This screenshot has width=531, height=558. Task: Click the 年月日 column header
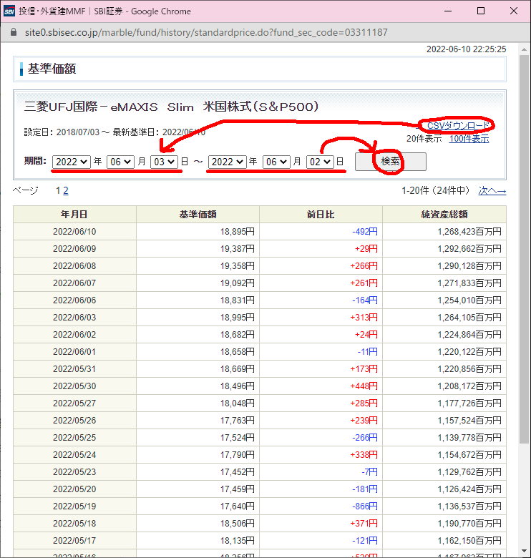click(x=74, y=214)
